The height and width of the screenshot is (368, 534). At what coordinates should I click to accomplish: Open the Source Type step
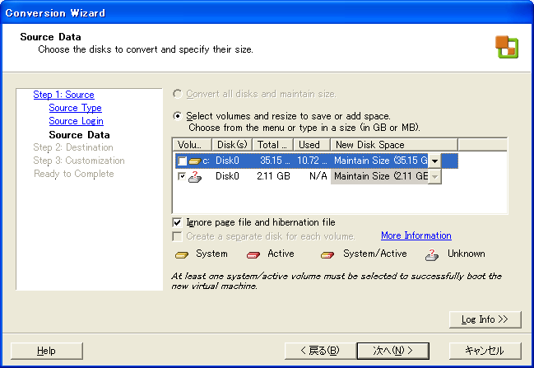pos(75,108)
